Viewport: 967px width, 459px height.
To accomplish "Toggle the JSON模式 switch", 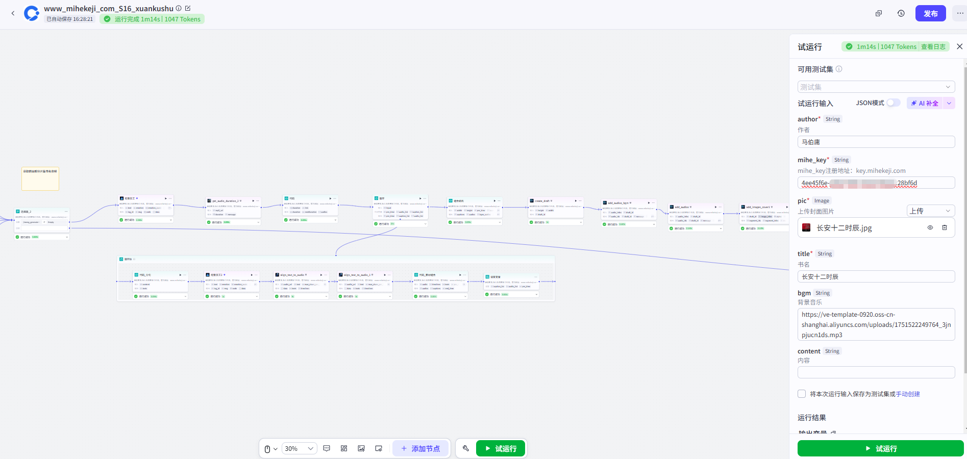I will point(893,103).
